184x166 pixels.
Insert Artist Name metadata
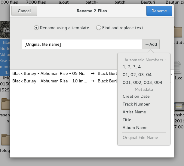click(134, 112)
